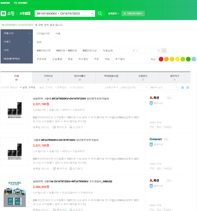Screen dimensions: 197x211
Task: Pick the dark green color swatch
Action: (x=188, y=59)
